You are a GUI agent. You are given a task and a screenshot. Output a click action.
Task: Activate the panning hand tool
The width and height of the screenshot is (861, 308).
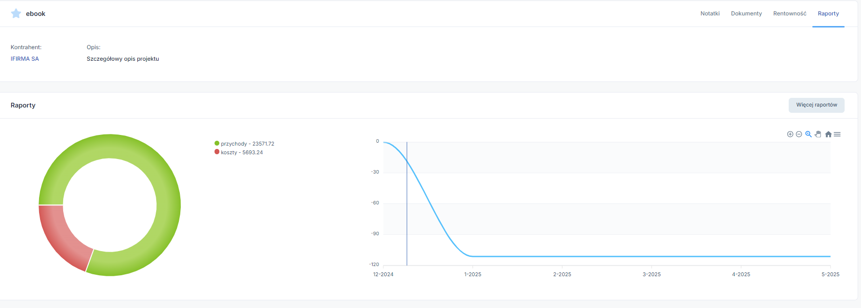coord(818,134)
